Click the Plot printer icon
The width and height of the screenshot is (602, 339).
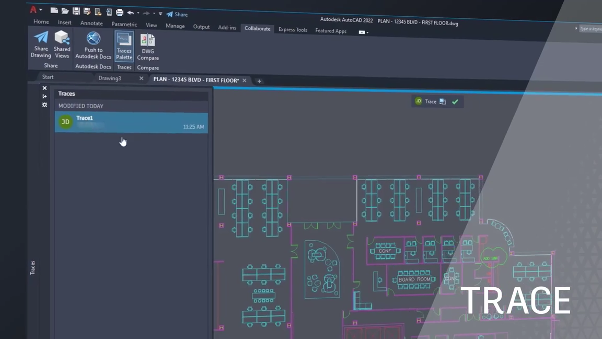(x=120, y=13)
